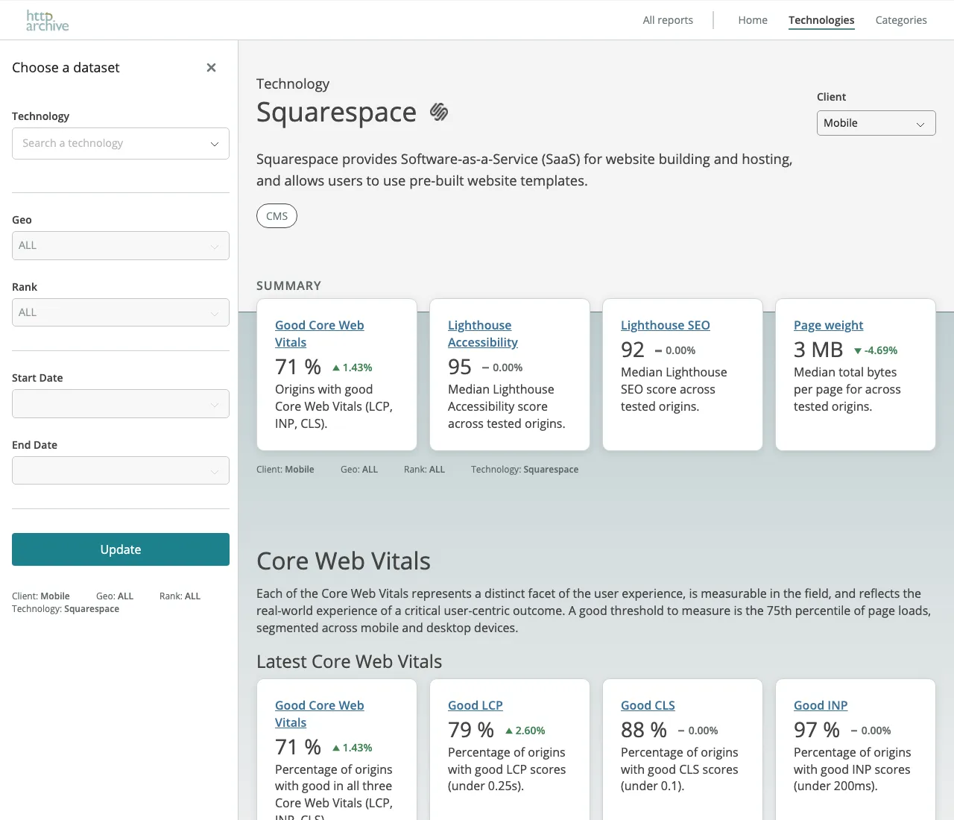Open All reports in navigation

coord(668,20)
